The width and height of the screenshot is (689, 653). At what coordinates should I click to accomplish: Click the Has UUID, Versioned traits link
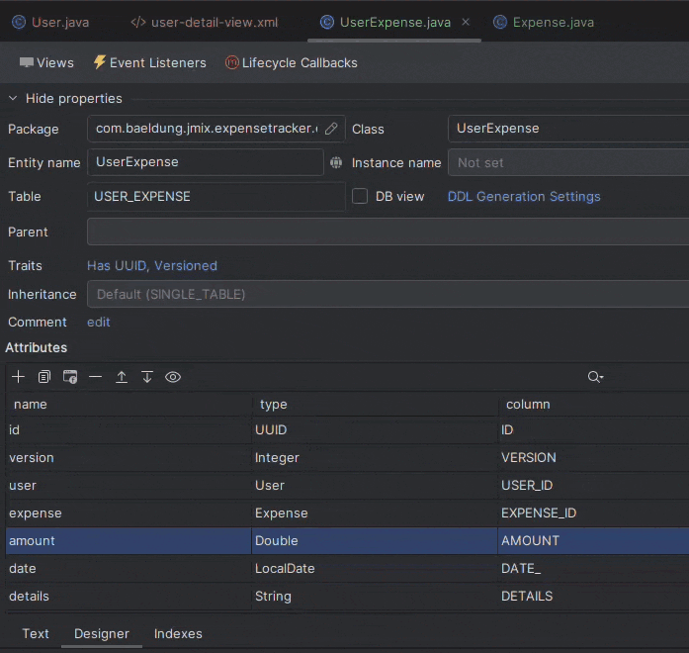tap(152, 265)
